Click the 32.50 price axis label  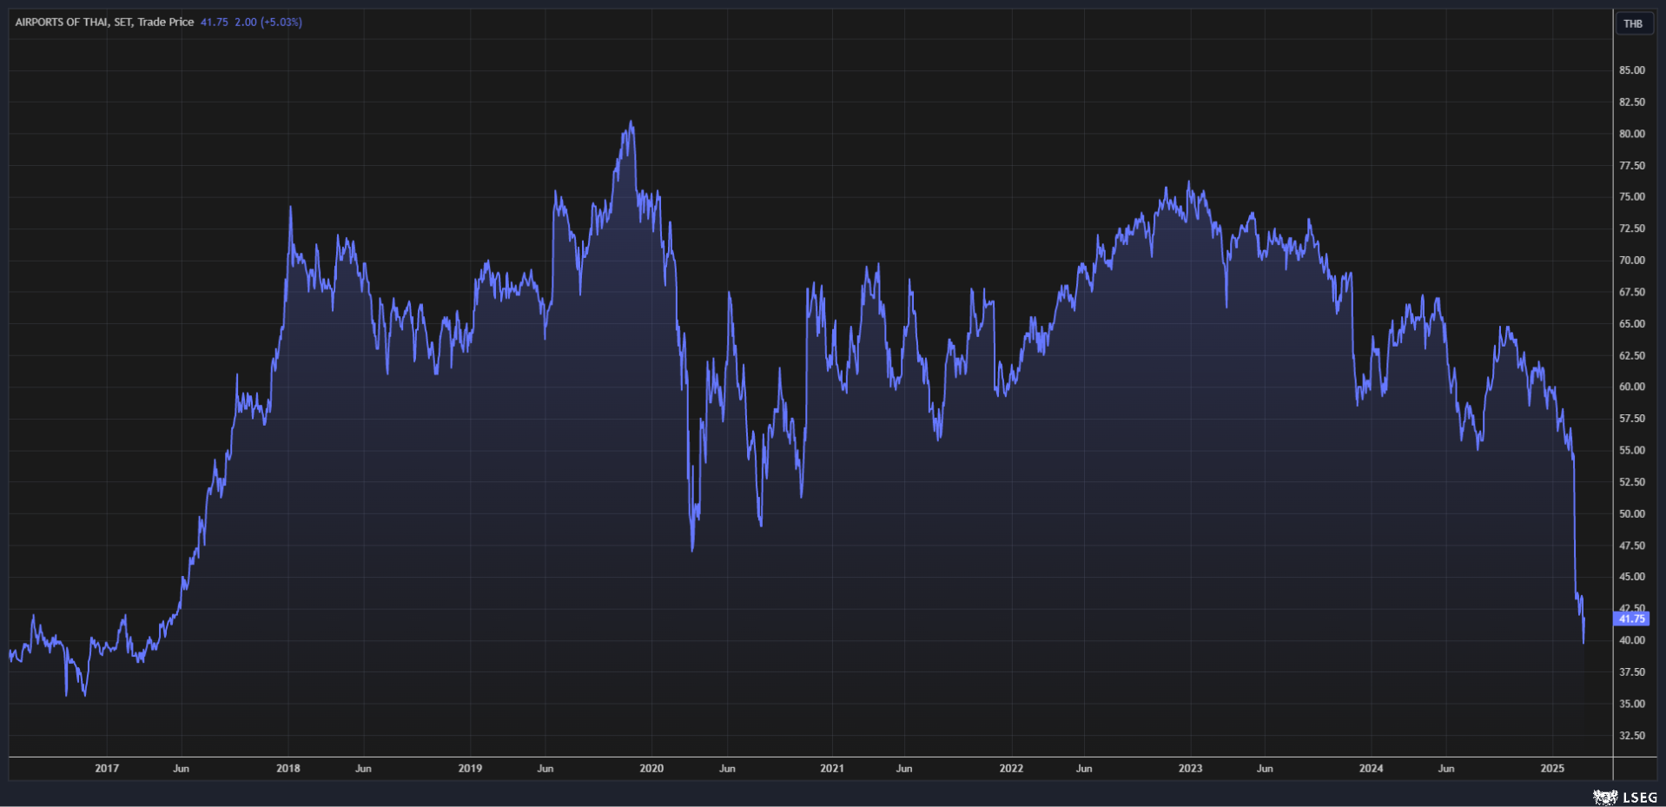pyautogui.click(x=1631, y=735)
